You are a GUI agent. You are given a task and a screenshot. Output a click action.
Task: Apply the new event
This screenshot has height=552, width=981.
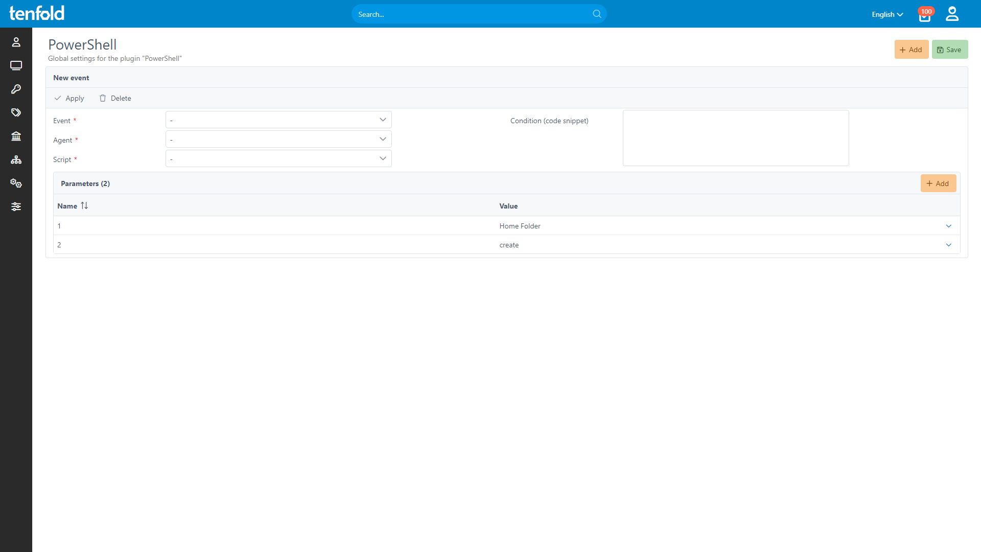(x=69, y=98)
